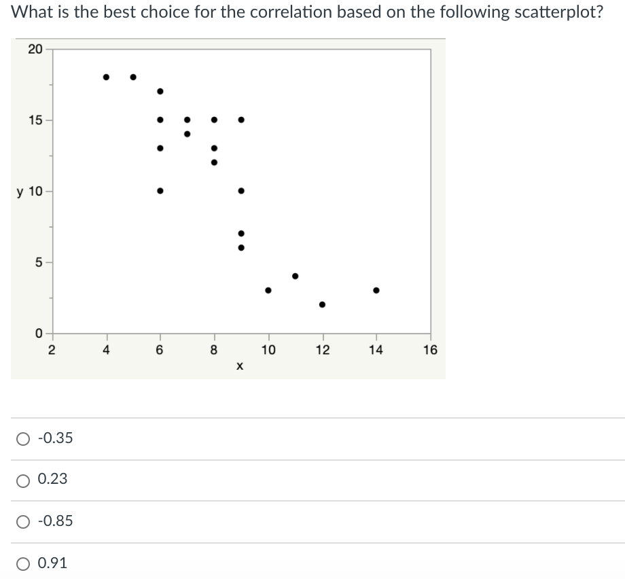625x579 pixels.
Task: Choose the -0.85 radio button
Action: pyautogui.click(x=24, y=522)
